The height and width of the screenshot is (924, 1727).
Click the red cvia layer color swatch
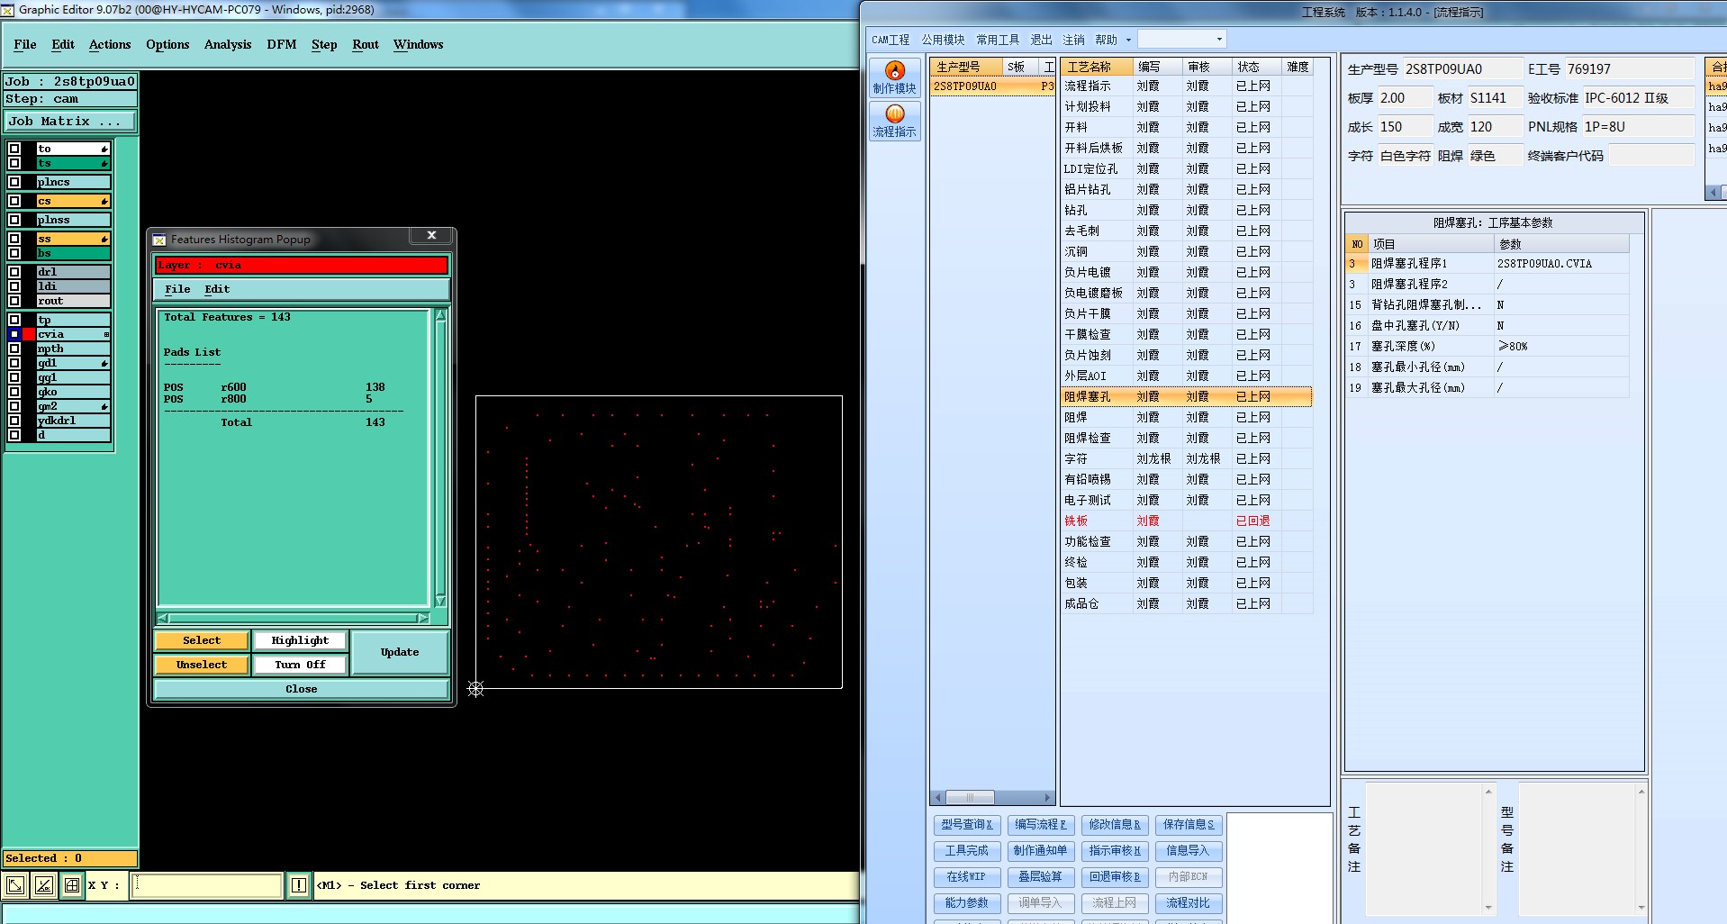tap(29, 334)
